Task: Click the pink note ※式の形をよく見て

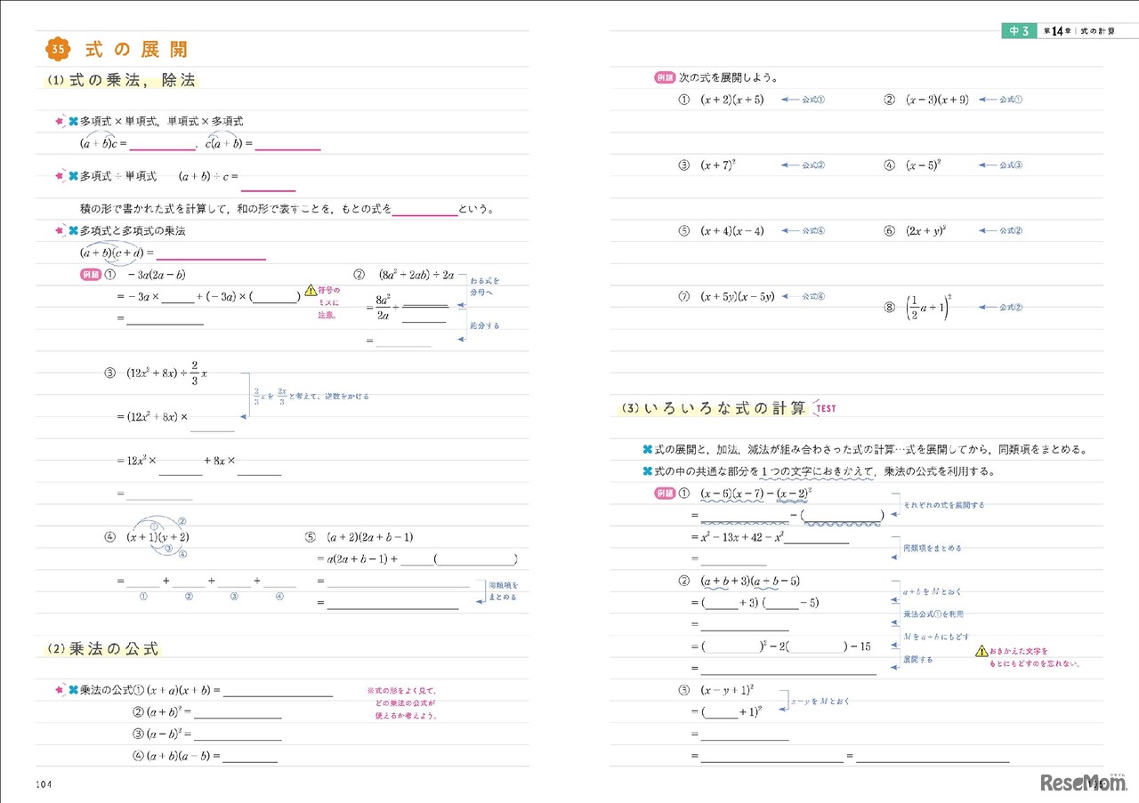Action: coord(401,703)
